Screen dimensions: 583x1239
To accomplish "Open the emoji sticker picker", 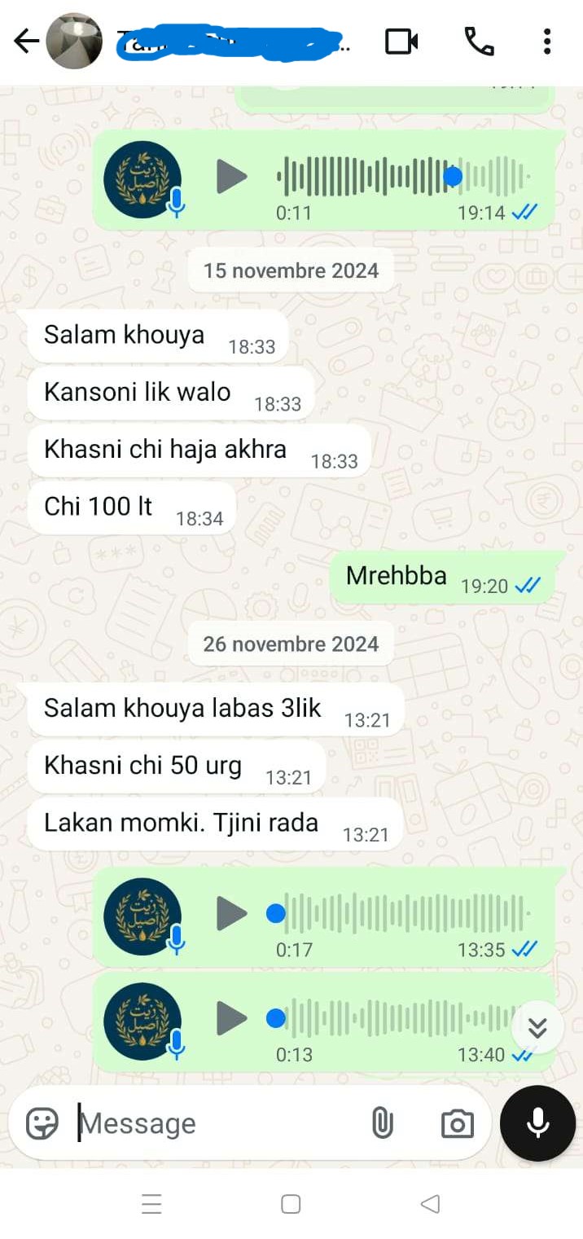I will 42,1123.
